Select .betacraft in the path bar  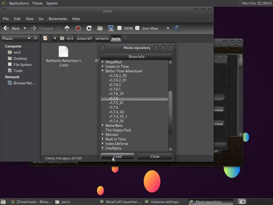pos(84,38)
